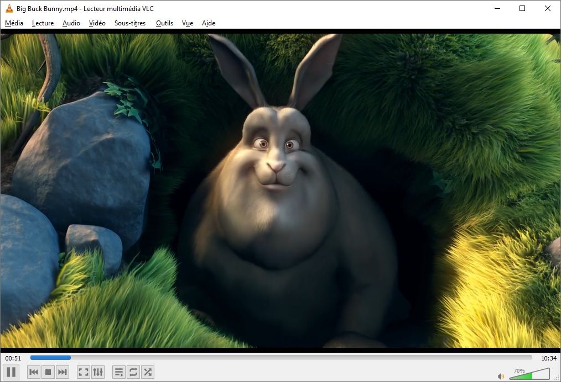This screenshot has height=382, width=561.
Task: Minimize the VLC window
Action: tap(497, 8)
